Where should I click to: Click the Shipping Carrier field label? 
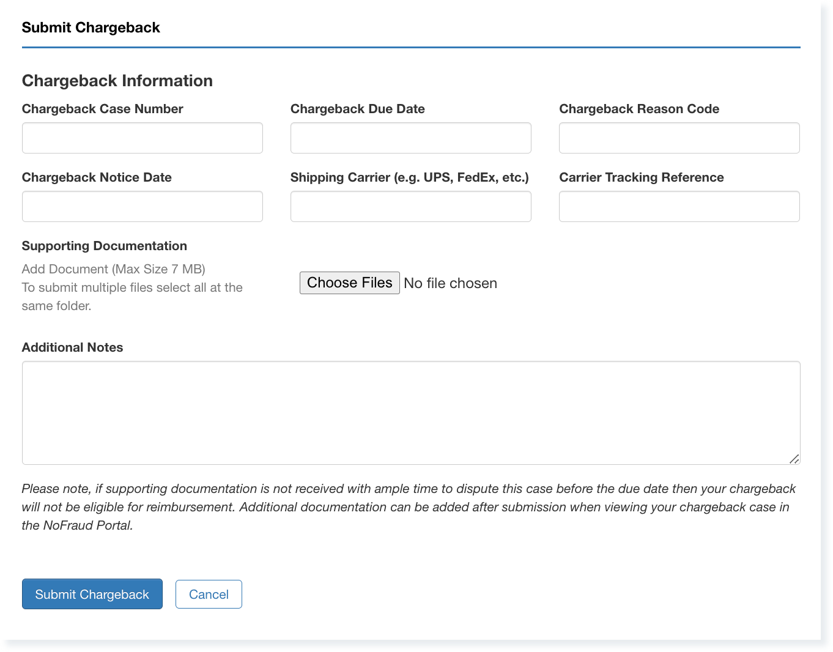pos(409,177)
